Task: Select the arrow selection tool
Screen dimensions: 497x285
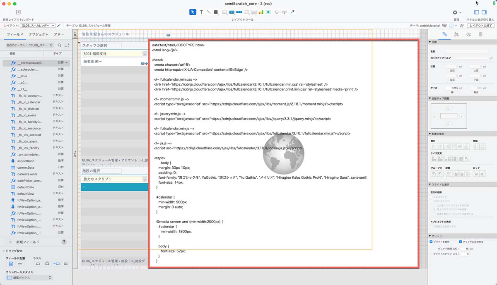Action: click(x=193, y=12)
